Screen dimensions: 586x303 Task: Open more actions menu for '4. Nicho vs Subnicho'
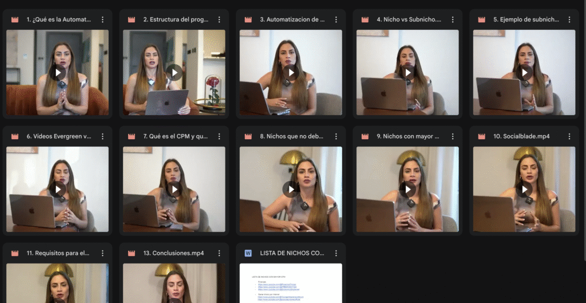click(453, 19)
